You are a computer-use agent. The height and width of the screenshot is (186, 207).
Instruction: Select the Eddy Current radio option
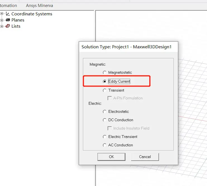[104, 82]
